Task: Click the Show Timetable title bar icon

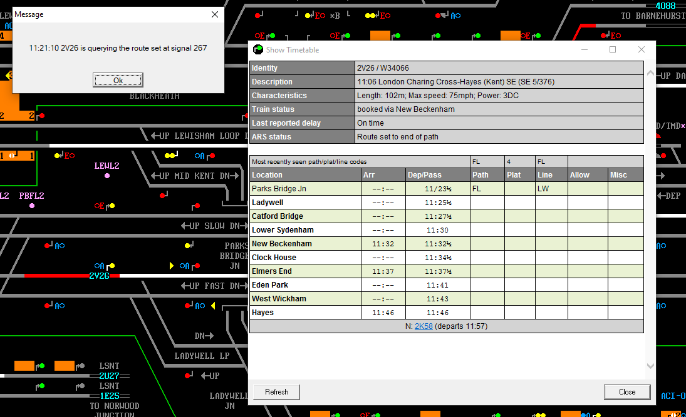Action: 257,50
